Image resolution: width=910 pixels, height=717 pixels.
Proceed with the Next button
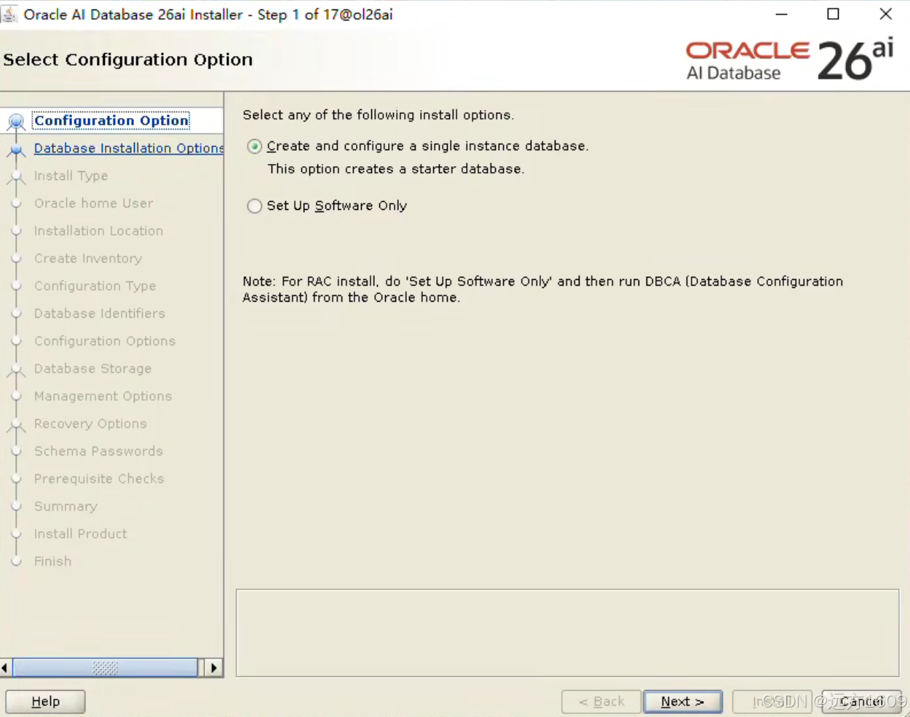point(683,702)
